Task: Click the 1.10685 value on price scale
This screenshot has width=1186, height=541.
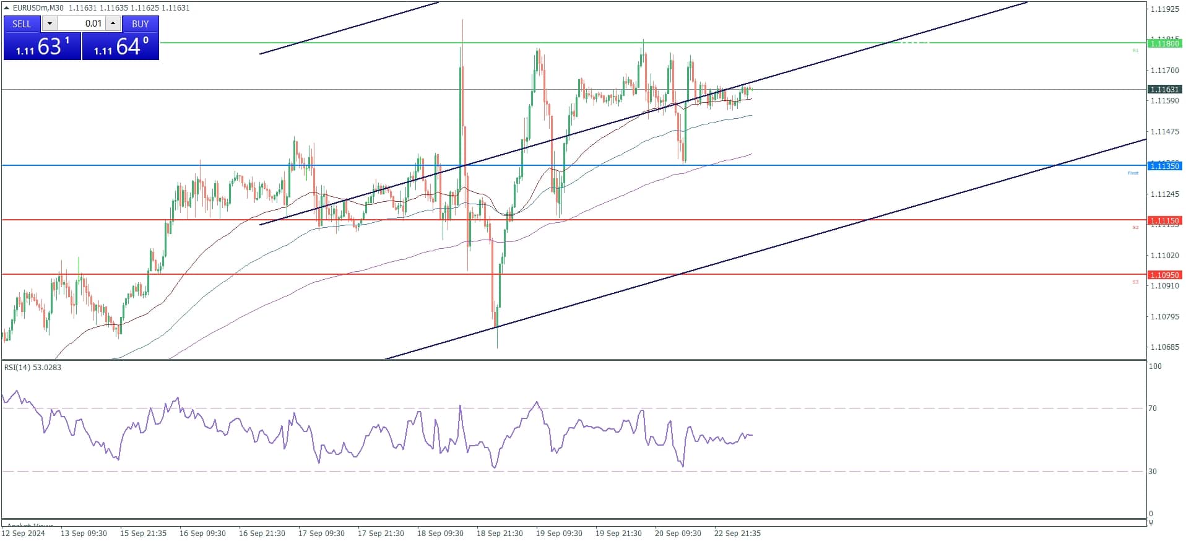Action: point(1164,347)
